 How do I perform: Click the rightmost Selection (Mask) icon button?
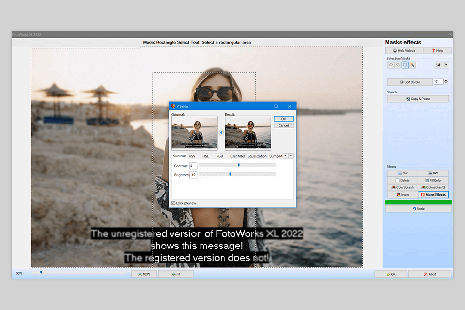point(446,65)
